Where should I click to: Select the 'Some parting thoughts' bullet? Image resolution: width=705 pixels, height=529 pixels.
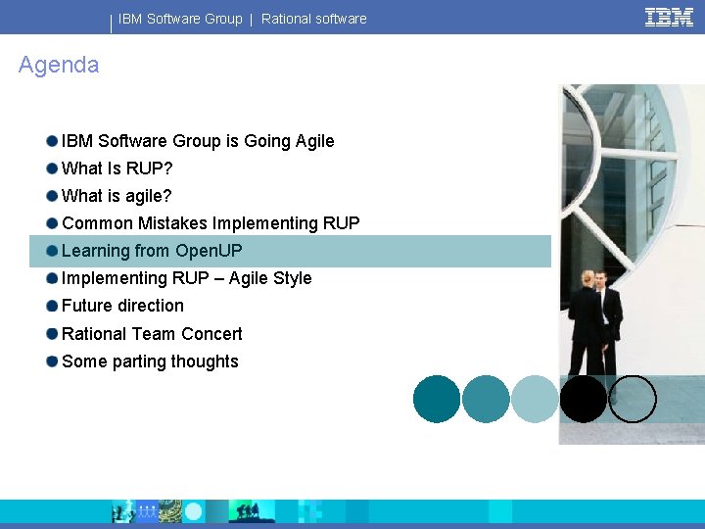[150, 361]
